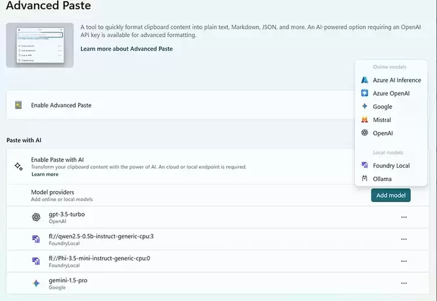Click the Add model button
The height and width of the screenshot is (301, 437).
coord(390,195)
